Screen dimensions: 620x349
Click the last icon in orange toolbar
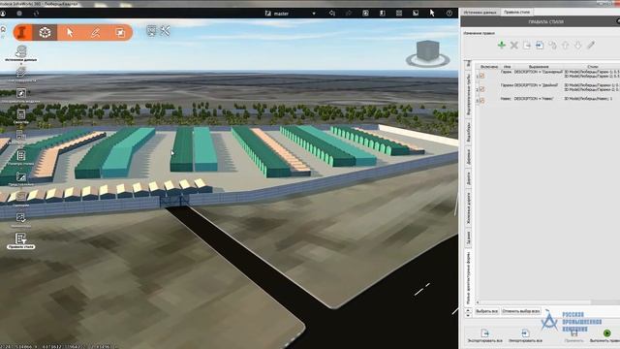click(120, 32)
